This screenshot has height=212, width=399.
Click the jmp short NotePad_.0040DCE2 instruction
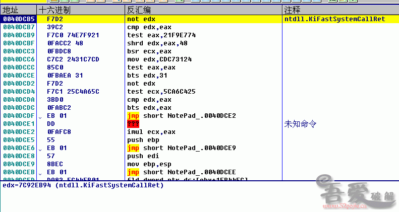[174, 115]
